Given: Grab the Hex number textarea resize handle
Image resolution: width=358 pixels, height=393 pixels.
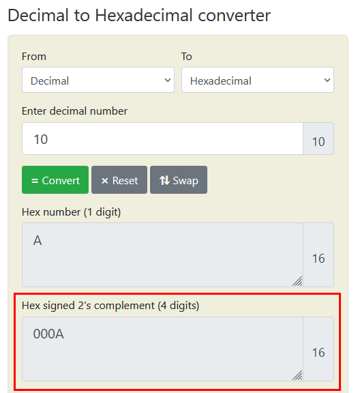Looking at the screenshot, I should point(297,281).
